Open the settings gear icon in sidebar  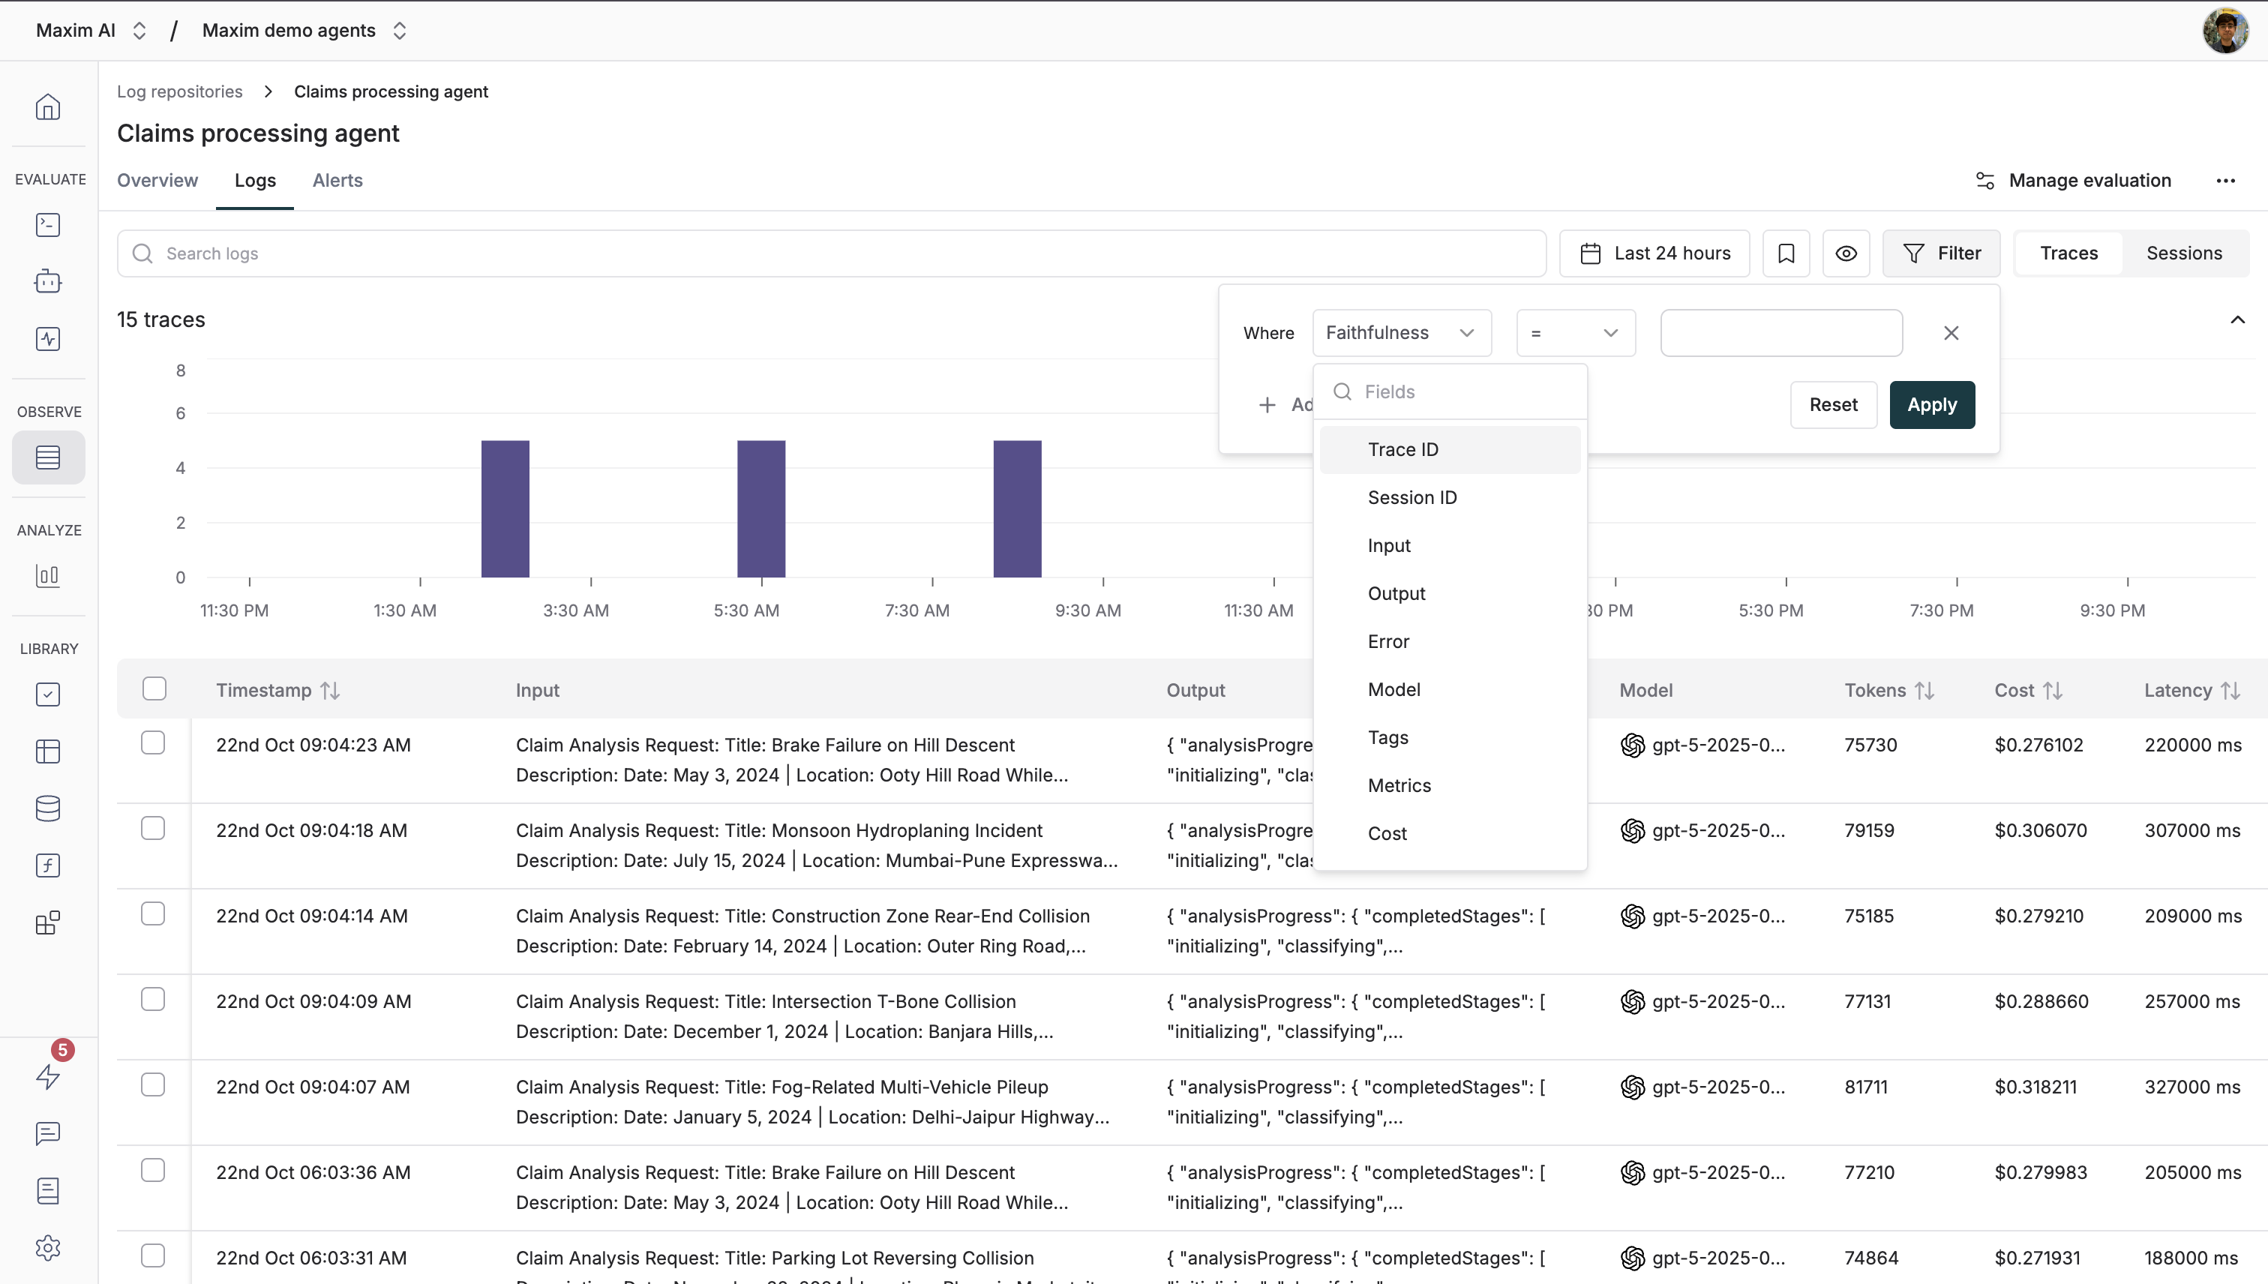point(47,1247)
